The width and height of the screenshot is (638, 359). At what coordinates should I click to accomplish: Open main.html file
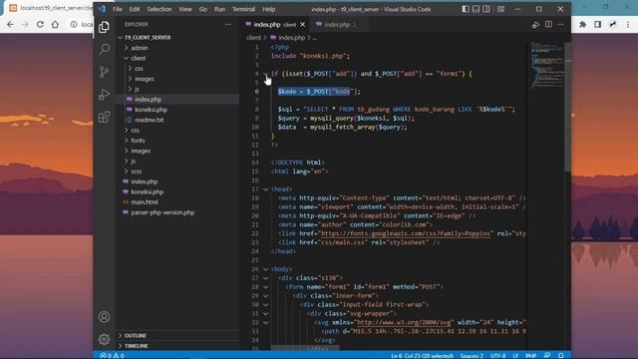pyautogui.click(x=145, y=201)
